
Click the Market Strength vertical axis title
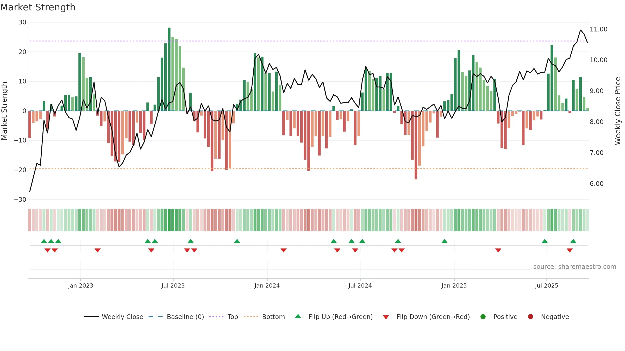[x=4, y=111]
